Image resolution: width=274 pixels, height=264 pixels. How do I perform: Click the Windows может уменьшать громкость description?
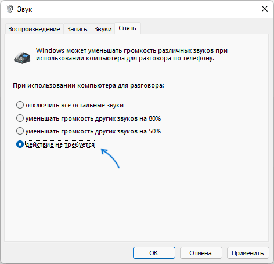point(132,55)
